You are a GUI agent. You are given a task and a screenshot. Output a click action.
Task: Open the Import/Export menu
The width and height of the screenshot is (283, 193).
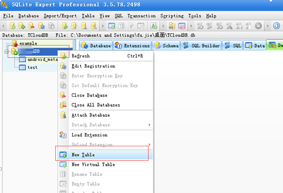[x=60, y=16]
